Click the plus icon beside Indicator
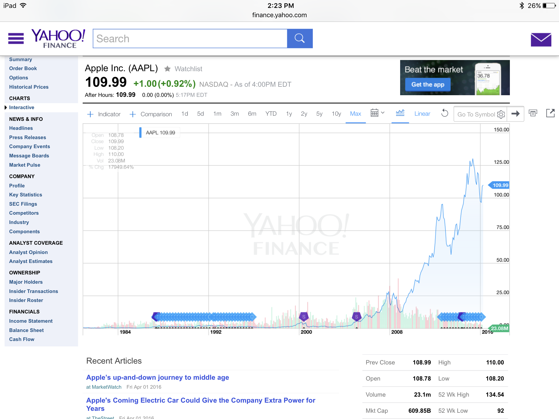The image size is (559, 419). pyautogui.click(x=90, y=114)
